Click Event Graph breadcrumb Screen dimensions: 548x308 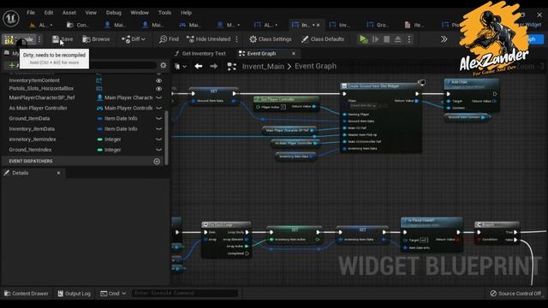315,66
